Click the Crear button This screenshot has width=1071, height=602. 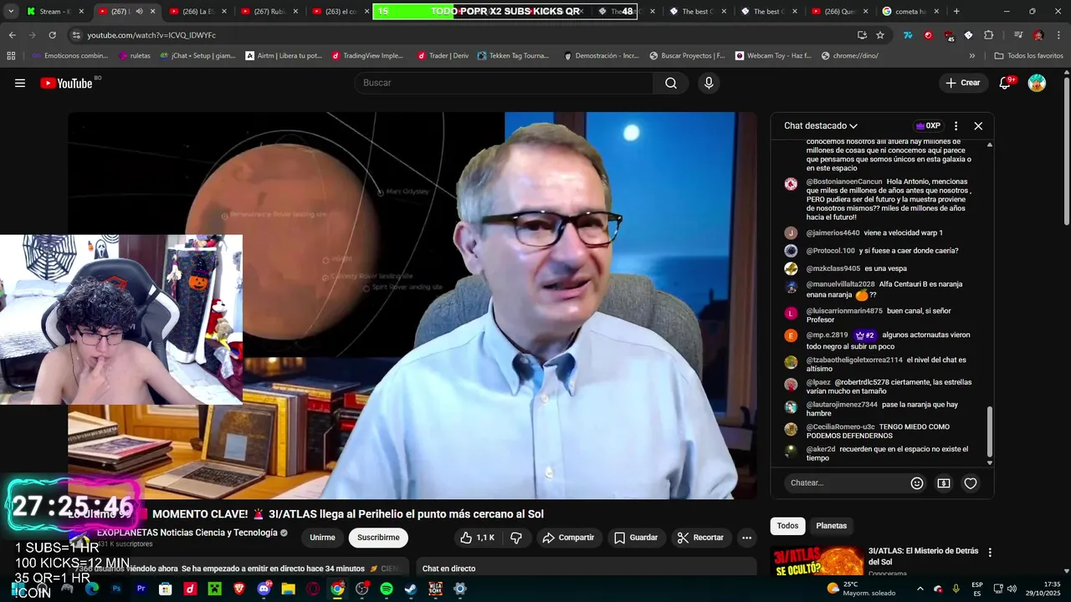[x=962, y=83]
